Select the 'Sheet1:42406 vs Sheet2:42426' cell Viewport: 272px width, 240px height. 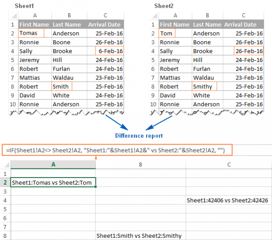pyautogui.click(x=229, y=200)
